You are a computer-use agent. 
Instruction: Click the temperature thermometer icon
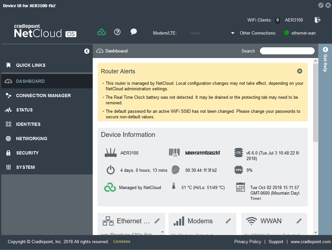pyautogui.click(x=174, y=186)
